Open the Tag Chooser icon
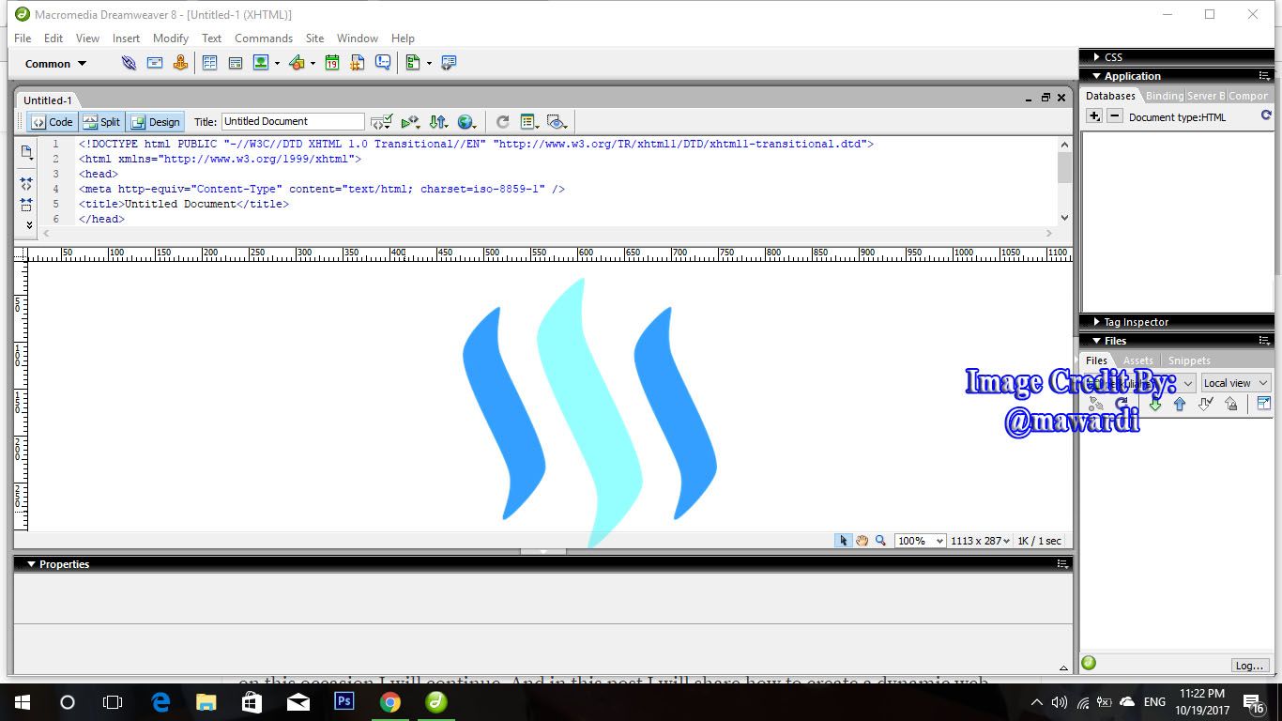The width and height of the screenshot is (1282, 721). click(x=449, y=63)
